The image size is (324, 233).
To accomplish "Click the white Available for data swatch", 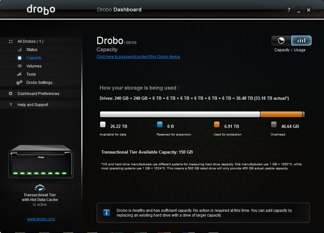I will (x=103, y=124).
